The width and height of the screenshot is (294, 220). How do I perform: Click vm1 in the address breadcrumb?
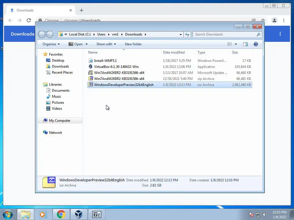click(115, 34)
